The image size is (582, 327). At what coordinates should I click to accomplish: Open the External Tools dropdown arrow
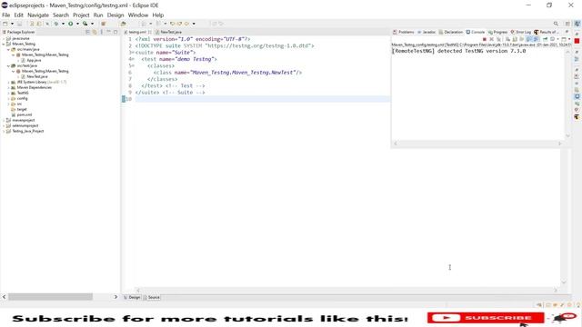click(92, 24)
